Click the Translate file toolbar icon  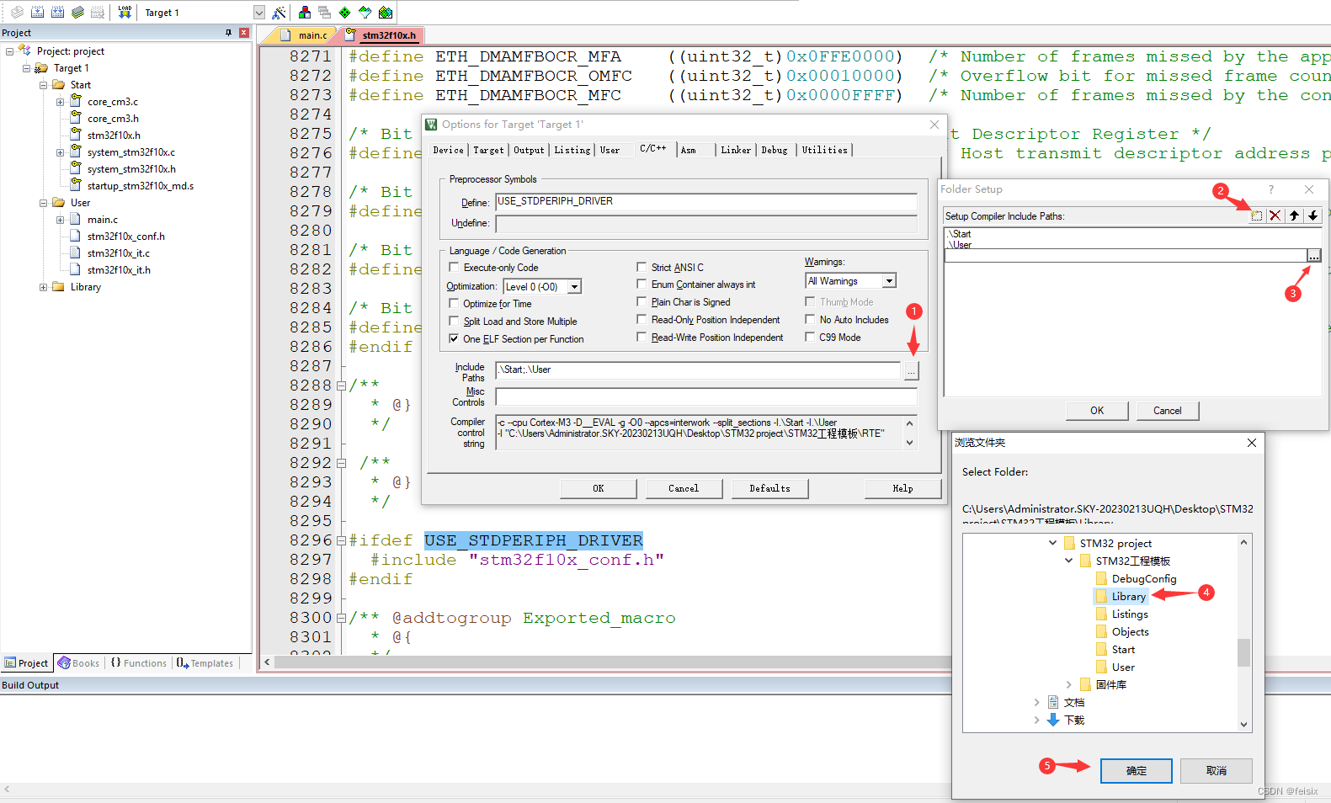pos(17,12)
